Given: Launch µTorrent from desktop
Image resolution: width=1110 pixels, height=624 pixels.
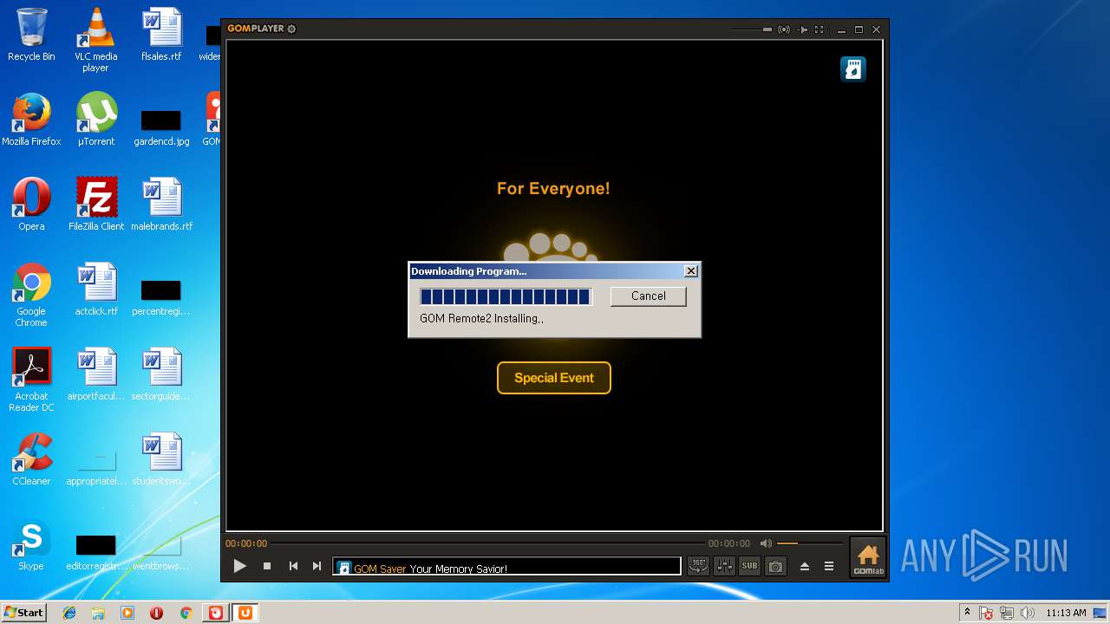Looking at the screenshot, I should (95, 120).
